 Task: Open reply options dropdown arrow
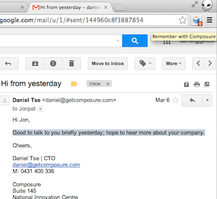[x=207, y=100]
